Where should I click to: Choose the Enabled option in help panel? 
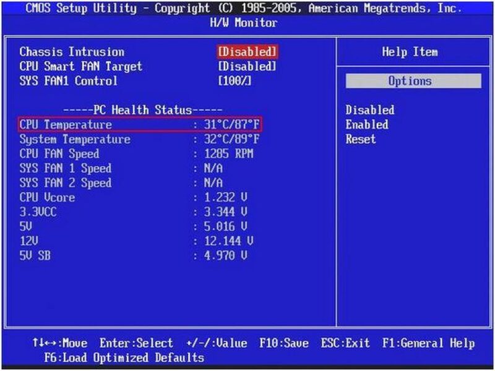[x=367, y=125]
